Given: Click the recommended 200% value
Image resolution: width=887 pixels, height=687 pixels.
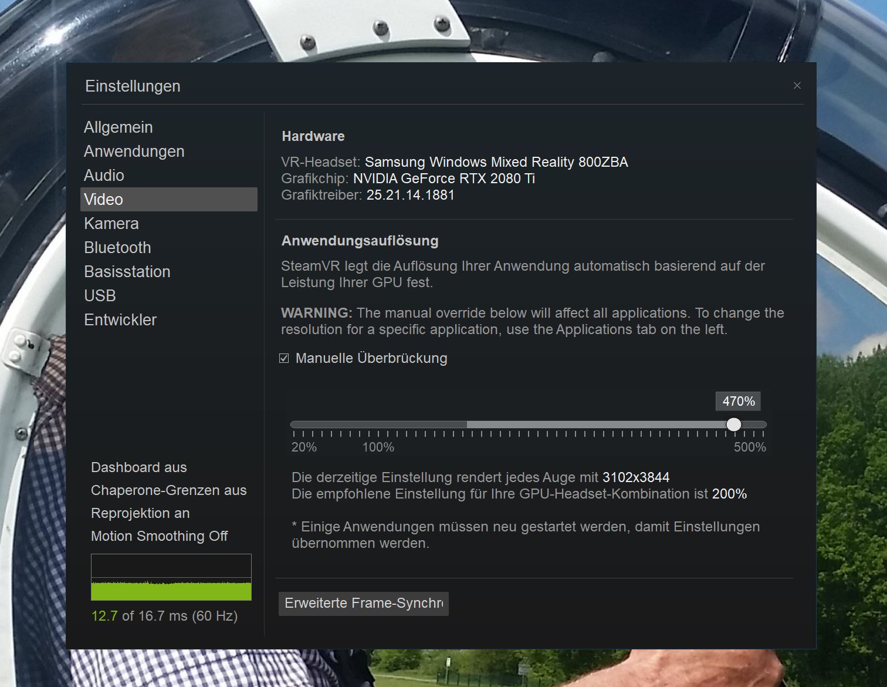Looking at the screenshot, I should click(729, 494).
